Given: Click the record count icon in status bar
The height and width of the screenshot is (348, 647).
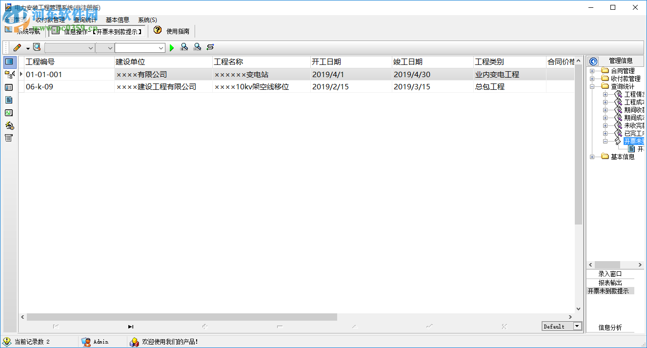Looking at the screenshot, I should [7, 342].
